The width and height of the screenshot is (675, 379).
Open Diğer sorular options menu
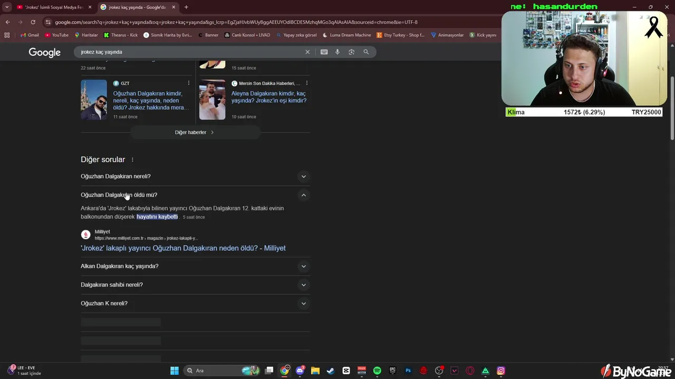coord(132,159)
